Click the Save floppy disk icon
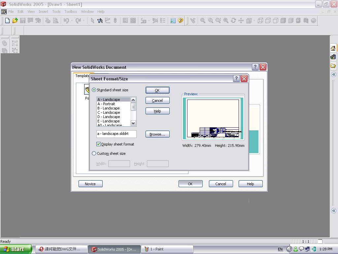 click(23, 21)
